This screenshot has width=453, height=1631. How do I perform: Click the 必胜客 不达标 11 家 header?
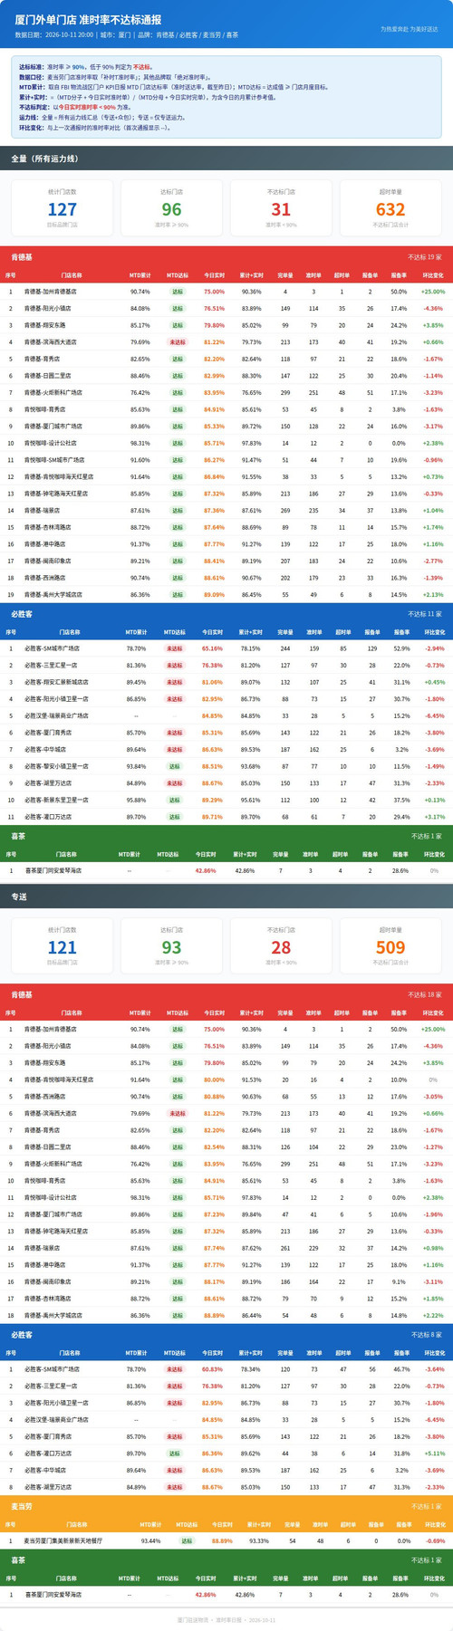(226, 614)
